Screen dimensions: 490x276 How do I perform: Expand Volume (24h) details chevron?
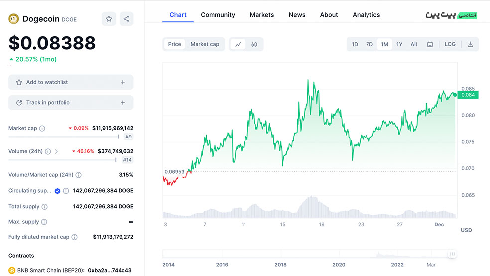pos(56,151)
